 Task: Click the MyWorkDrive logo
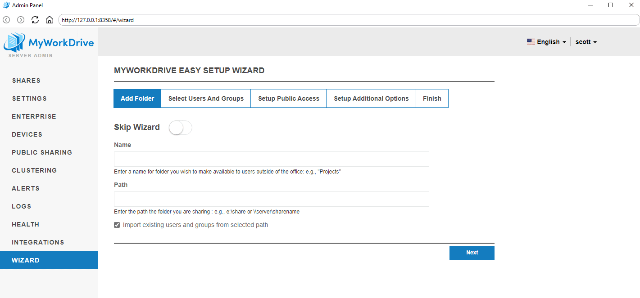coord(49,44)
